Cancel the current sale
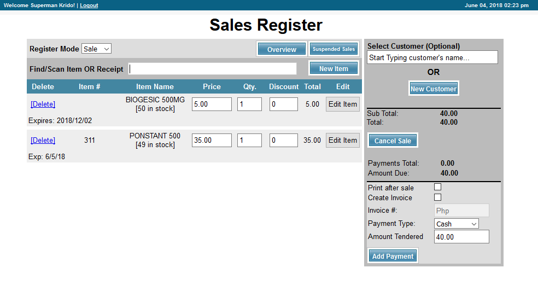Viewport: 538px width, 291px height. click(x=393, y=141)
